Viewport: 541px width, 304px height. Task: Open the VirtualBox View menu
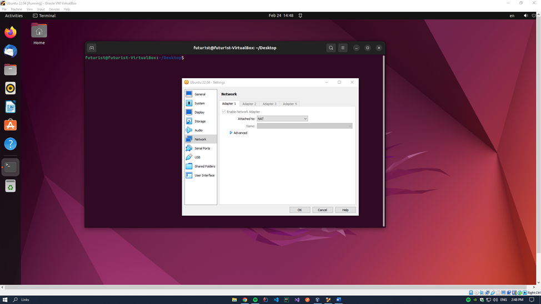point(29,9)
